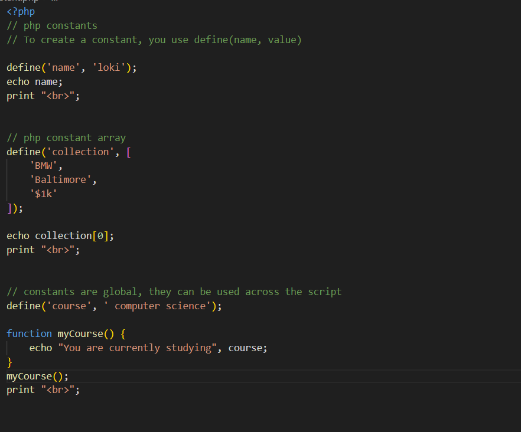Viewport: 521px width, 432px height.
Task: Click the 'function' keyword
Action: [30, 333]
